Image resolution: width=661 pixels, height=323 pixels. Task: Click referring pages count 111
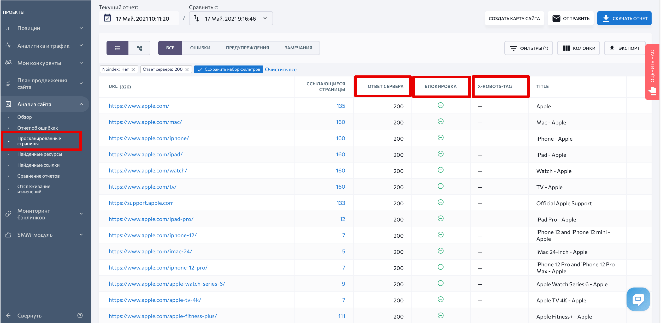tap(341, 316)
